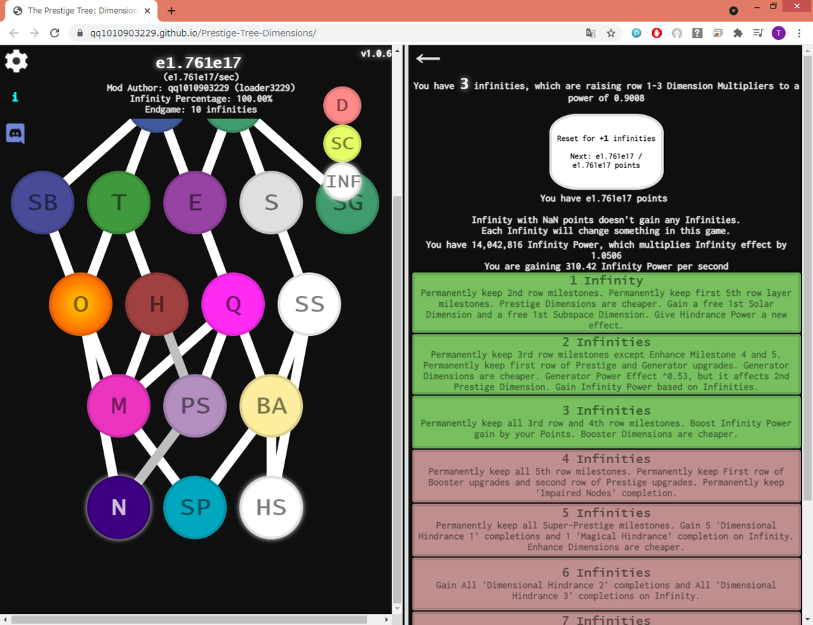The width and height of the screenshot is (813, 625).
Task: Open the D node at top right
Action: [x=342, y=105]
